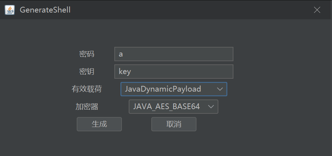The image size is (332, 156).
Task: Close the GenerateShell dialog window
Action: click(317, 10)
